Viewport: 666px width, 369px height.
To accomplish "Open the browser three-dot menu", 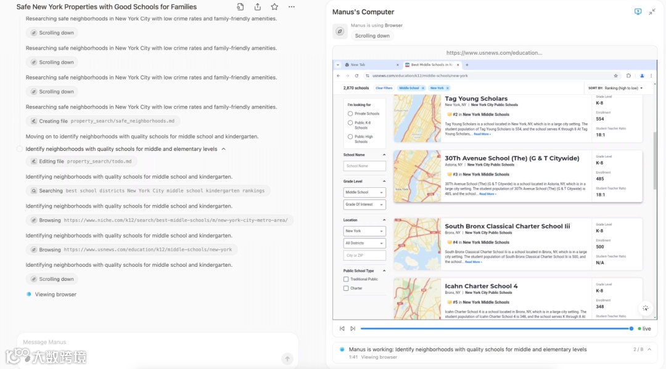I will pos(651,76).
